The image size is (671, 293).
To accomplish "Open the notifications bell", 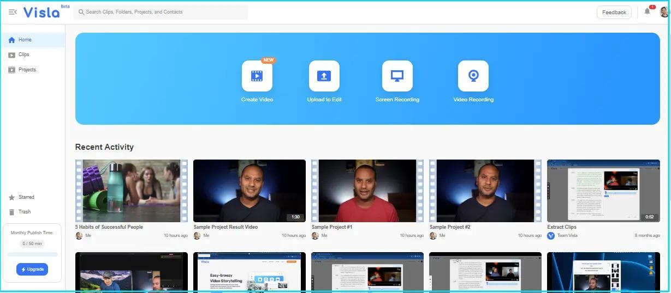I will click(648, 11).
